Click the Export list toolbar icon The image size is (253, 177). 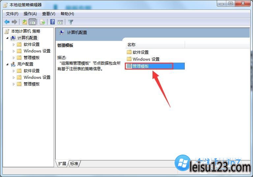(x=42, y=22)
